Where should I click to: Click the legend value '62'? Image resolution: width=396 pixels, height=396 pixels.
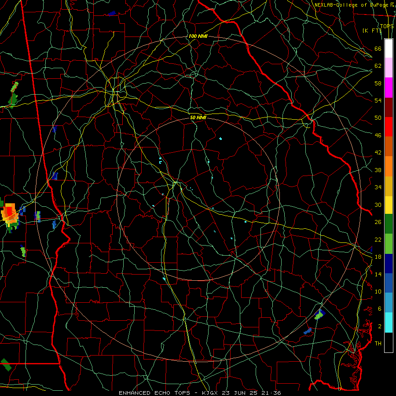378,66
